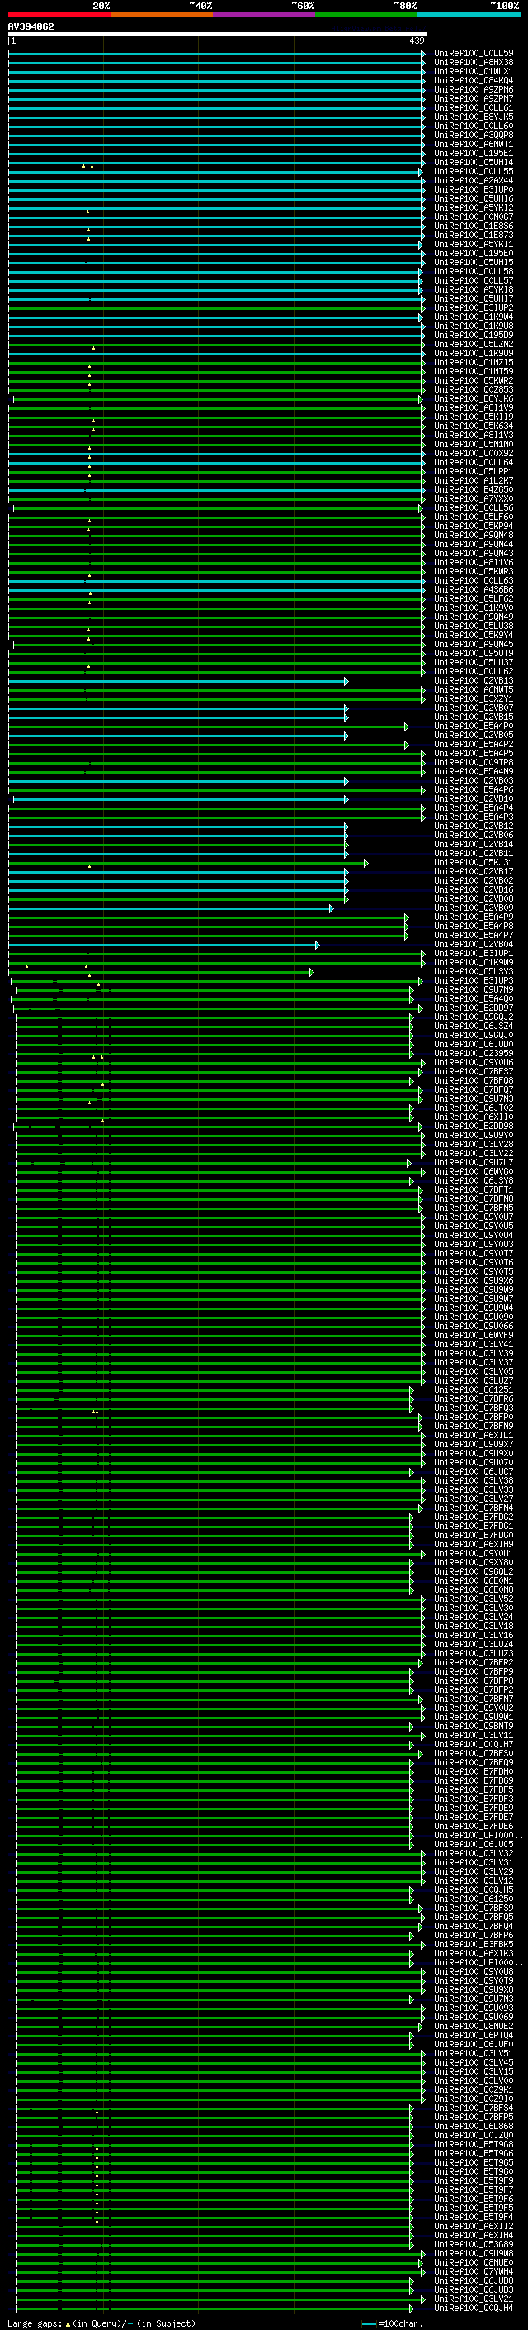The height and width of the screenshot is (2330, 528).
Task: Select the UniRef100_B5A4P9 label
Action: tap(474, 917)
